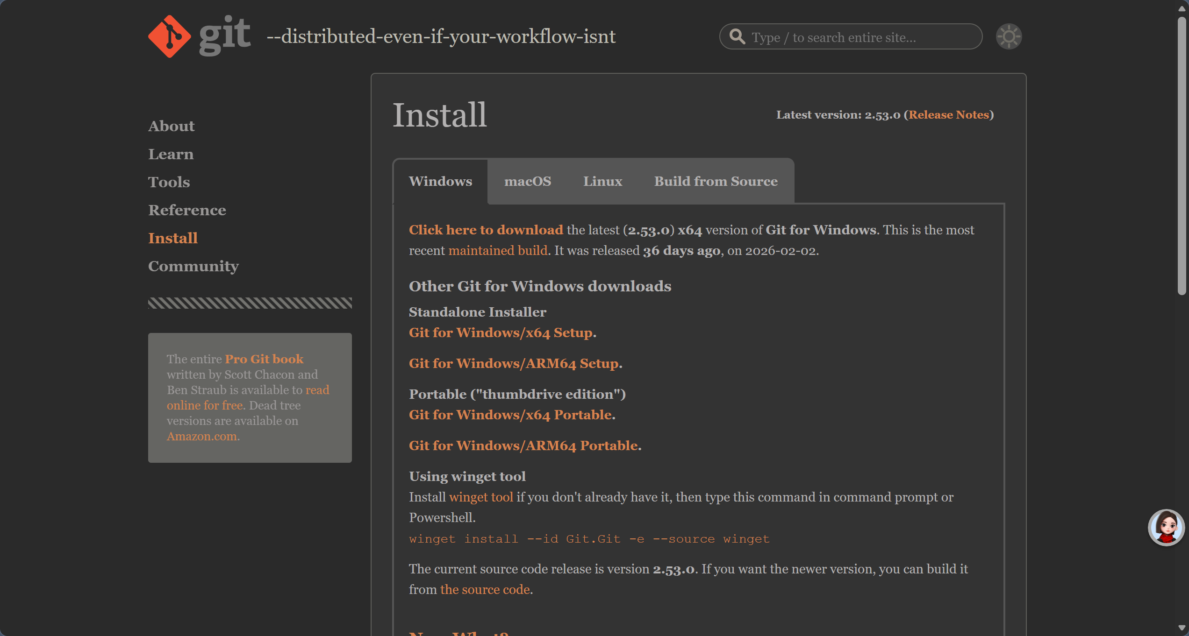Download Git for Windows/x64 Portable
Viewport: 1189px width, 636px height.
tap(510, 415)
